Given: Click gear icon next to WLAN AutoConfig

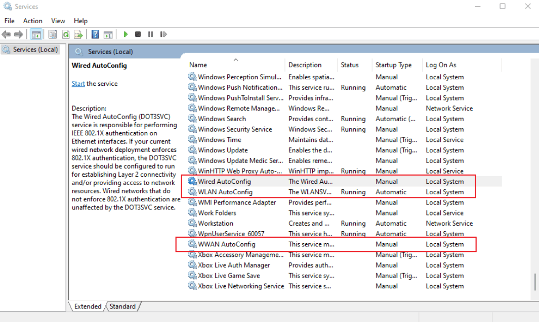Looking at the screenshot, I should pyautogui.click(x=192, y=192).
